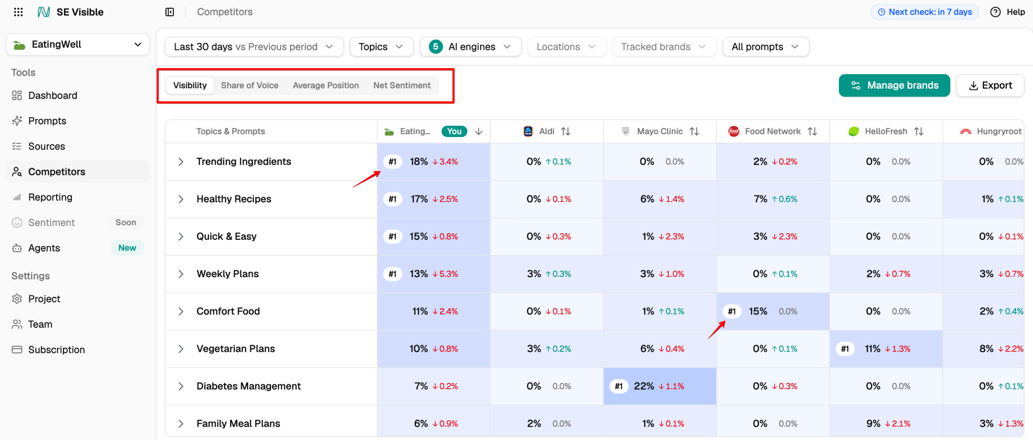The image size is (1033, 440).
Task: Click Next check in 7 days badge
Action: [924, 12]
